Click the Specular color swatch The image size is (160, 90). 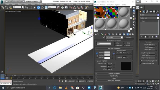coord(107,58)
